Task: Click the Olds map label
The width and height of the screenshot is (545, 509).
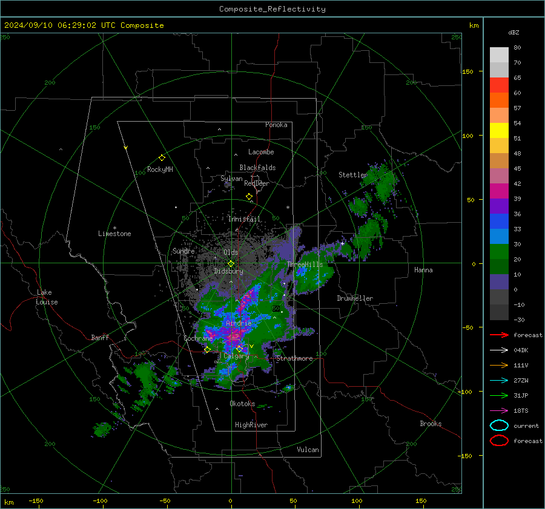Action: [231, 252]
